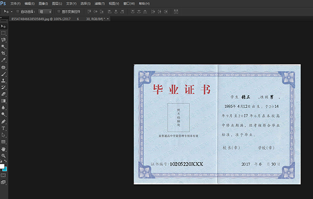313x199 pixels.
Task: Click the 校长(章) text on the certificate
Action: pos(231,148)
